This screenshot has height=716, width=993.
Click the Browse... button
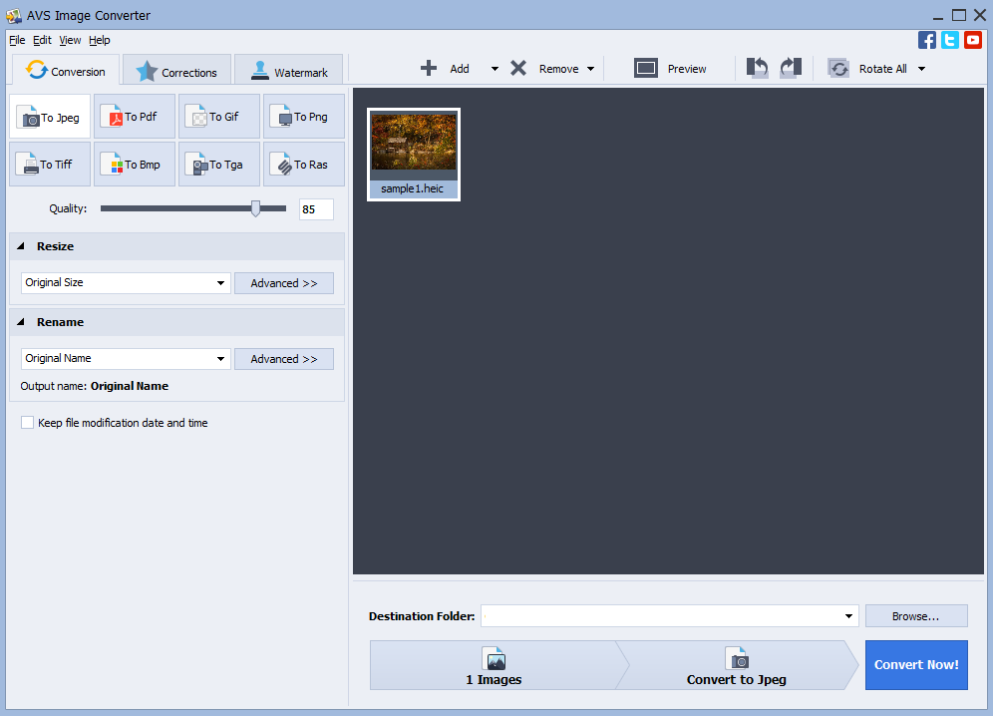pyautogui.click(x=916, y=616)
